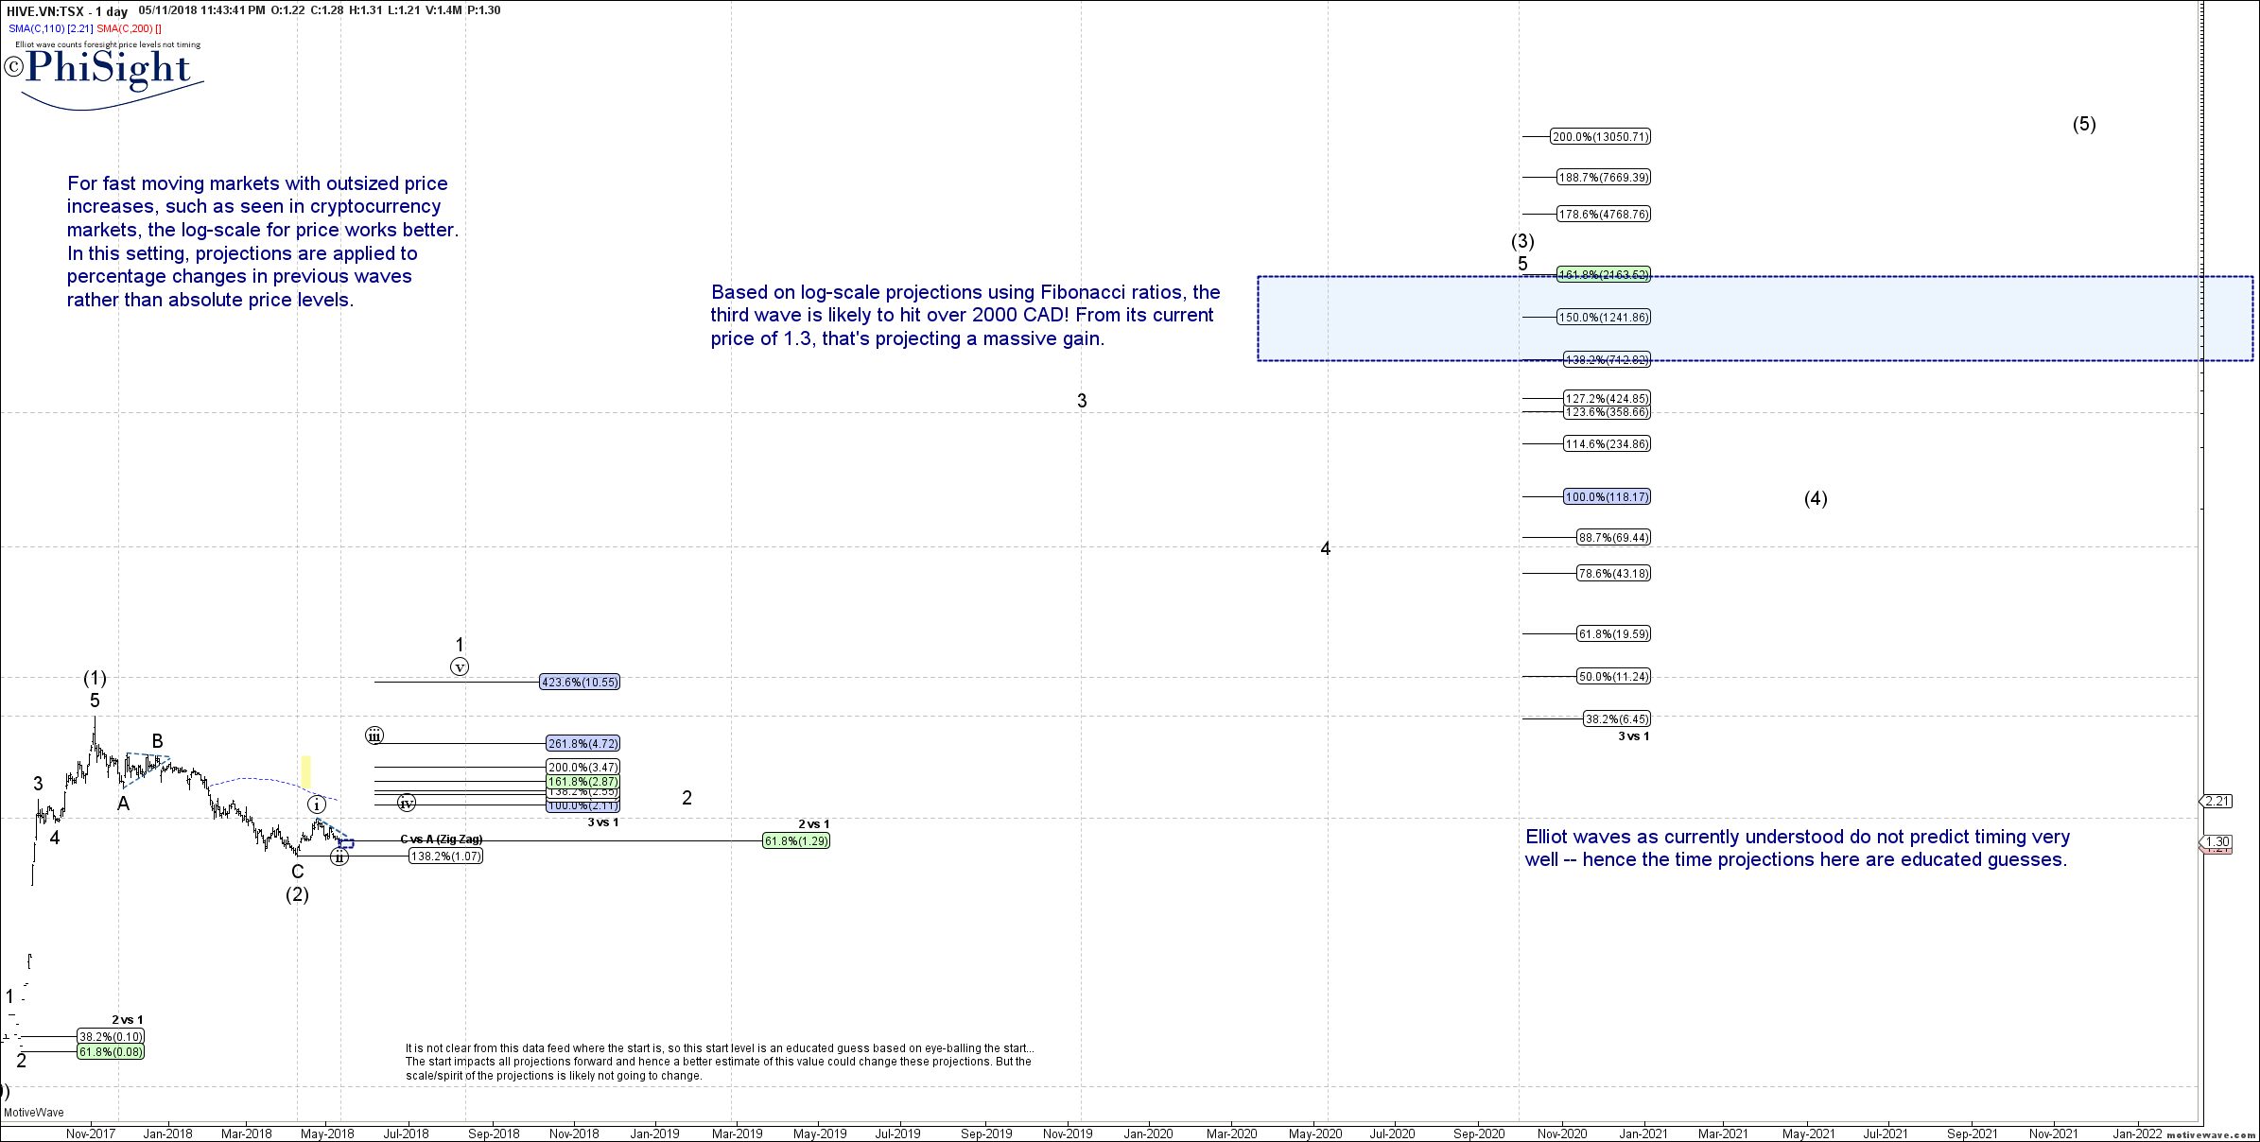The image size is (2260, 1142).
Task: Select the 38.2%(6.45) projection label
Action: tap(1617, 719)
